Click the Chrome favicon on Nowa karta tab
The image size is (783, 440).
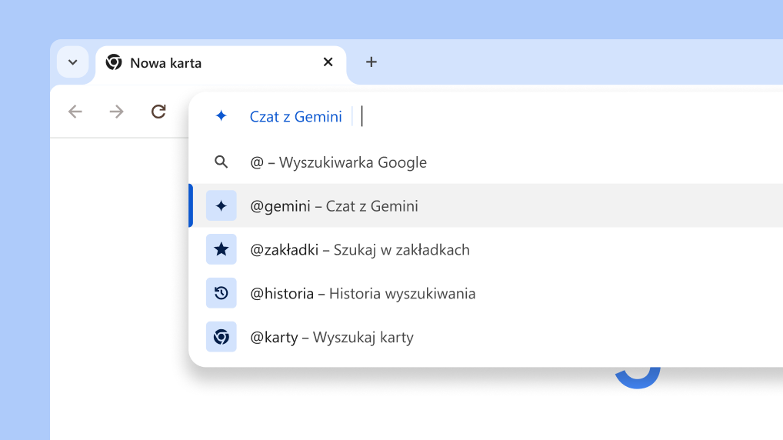pyautogui.click(x=114, y=62)
